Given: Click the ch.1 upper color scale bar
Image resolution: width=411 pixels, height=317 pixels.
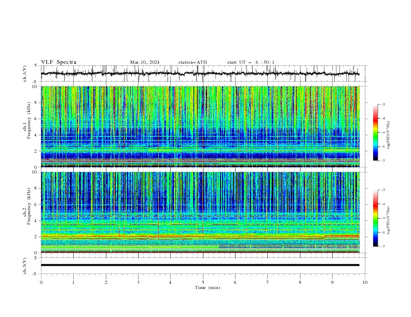Looking at the screenshot, I should click(375, 133).
